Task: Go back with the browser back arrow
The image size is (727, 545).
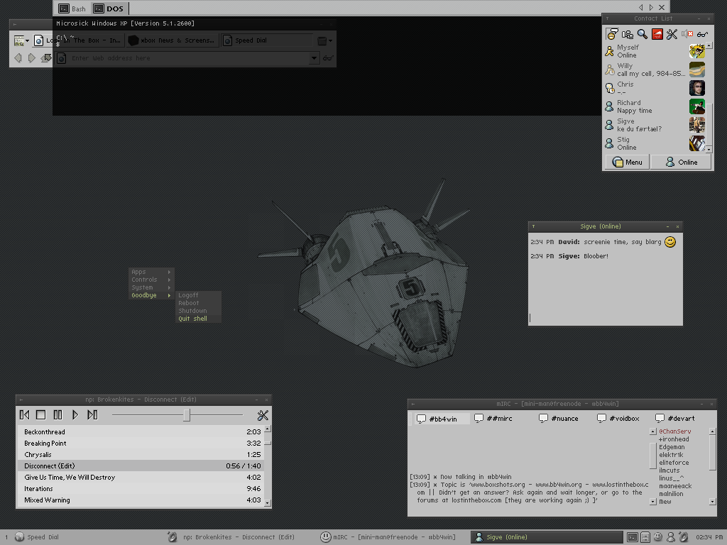Action: click(x=18, y=58)
